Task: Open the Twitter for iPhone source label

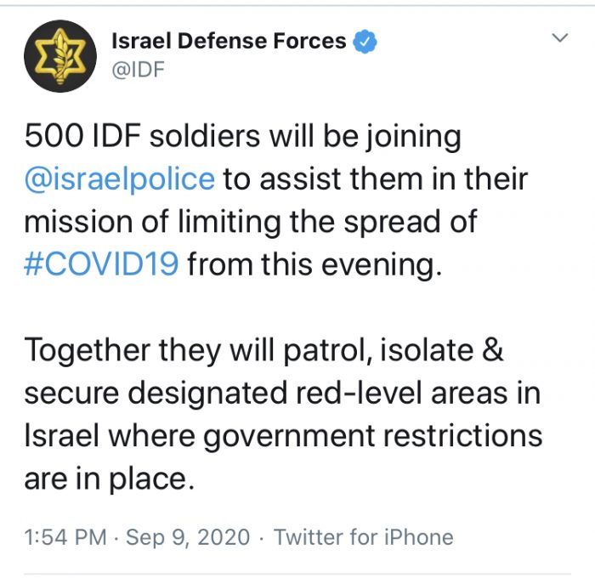Action: coord(364,537)
